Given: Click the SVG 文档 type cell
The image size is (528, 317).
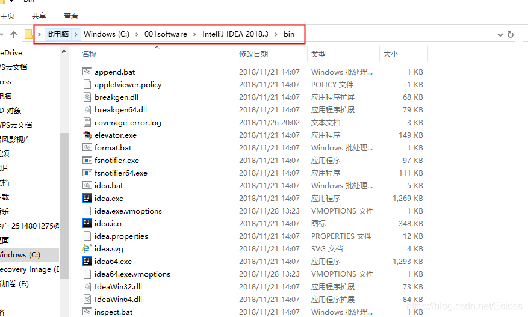Looking at the screenshot, I should [327, 248].
